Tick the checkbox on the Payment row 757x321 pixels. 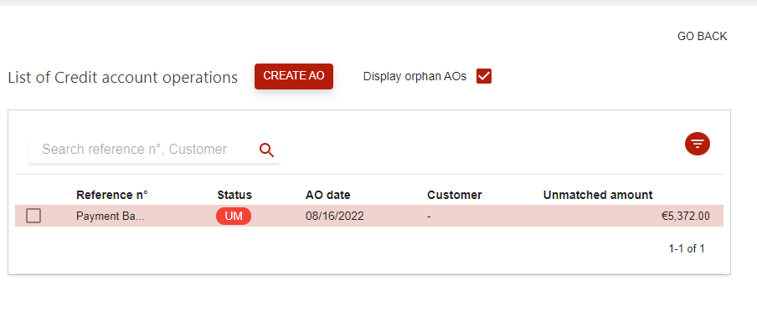[x=33, y=216]
